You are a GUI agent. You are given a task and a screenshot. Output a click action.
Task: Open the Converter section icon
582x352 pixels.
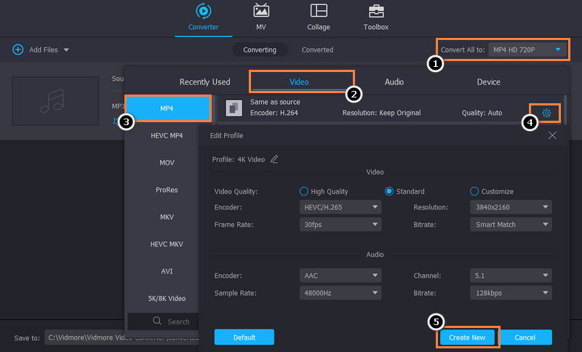coord(203,12)
